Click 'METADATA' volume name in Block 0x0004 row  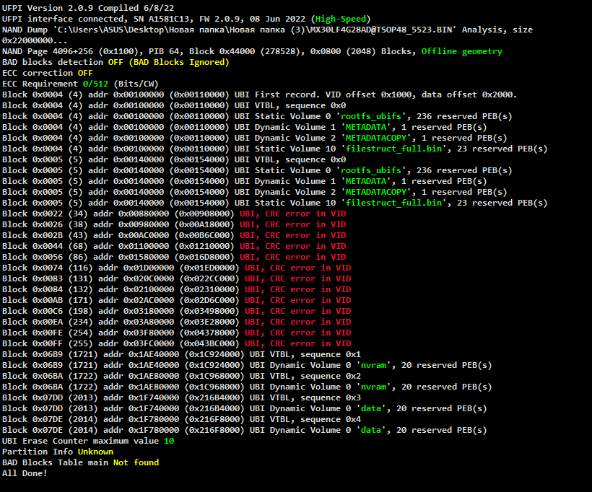point(366,127)
